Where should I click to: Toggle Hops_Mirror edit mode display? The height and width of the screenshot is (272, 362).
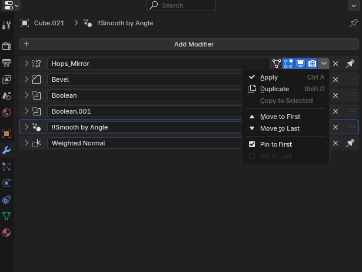pos(288,64)
